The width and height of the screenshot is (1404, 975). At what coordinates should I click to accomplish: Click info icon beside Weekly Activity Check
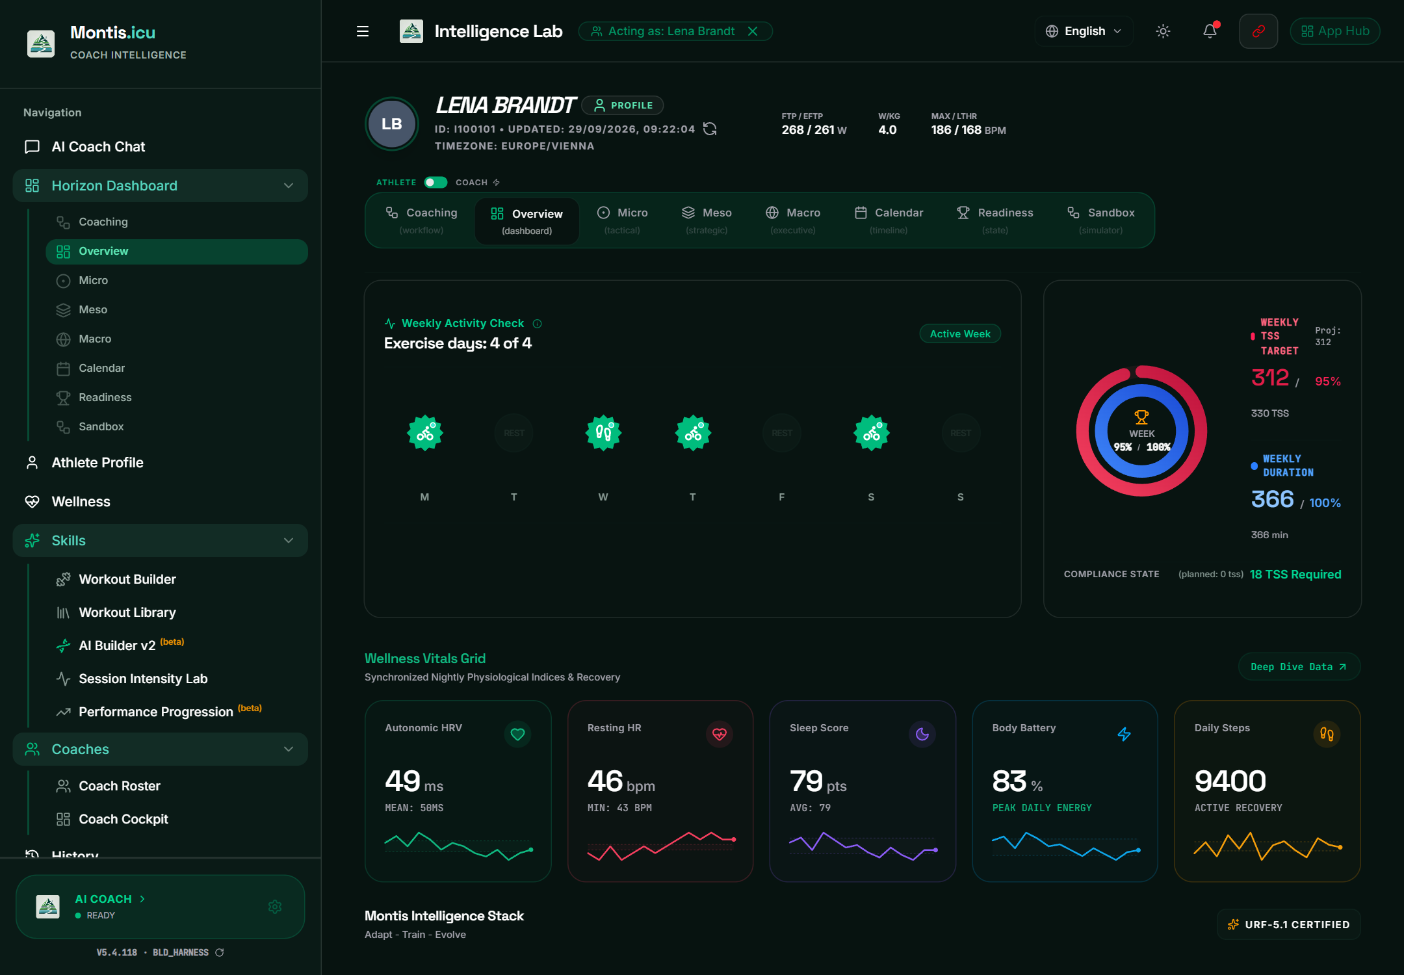pos(537,324)
